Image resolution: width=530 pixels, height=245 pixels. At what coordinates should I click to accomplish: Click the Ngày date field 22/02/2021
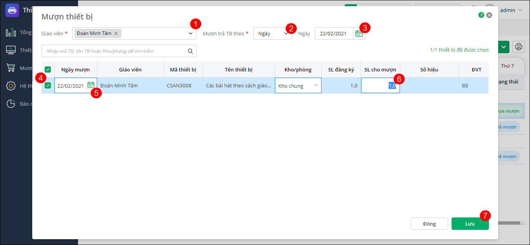point(334,33)
